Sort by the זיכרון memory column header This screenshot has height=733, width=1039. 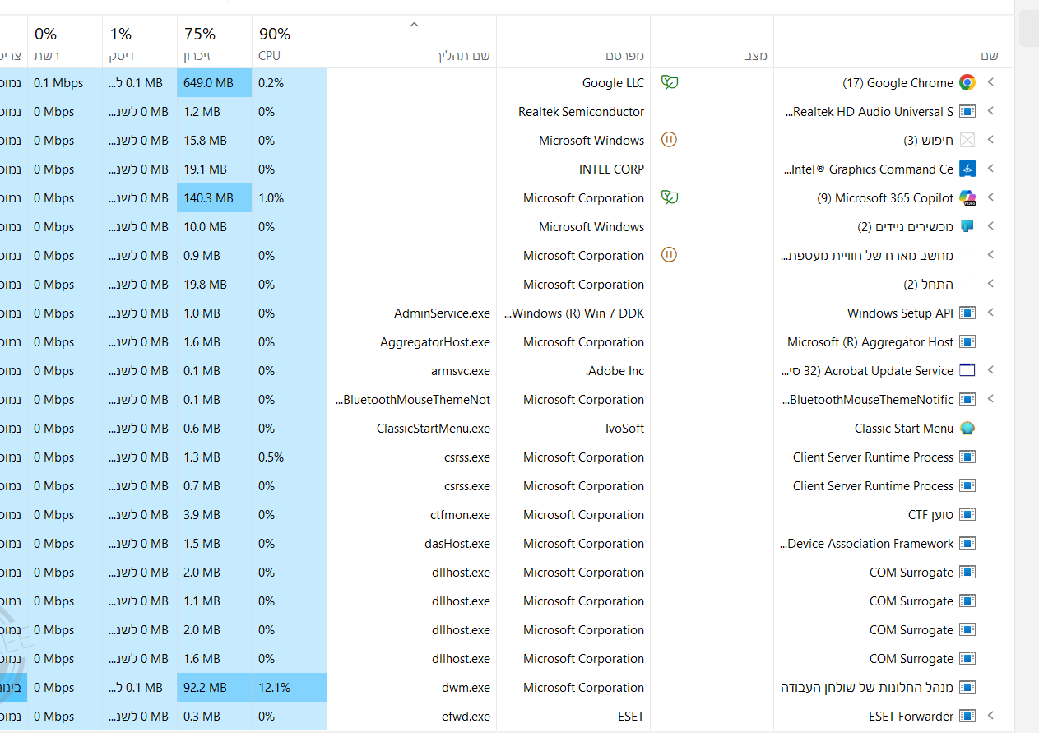[x=215, y=42]
